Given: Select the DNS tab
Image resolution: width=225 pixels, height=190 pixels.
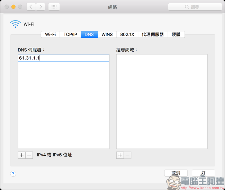Looking at the screenshot, I should point(89,34).
